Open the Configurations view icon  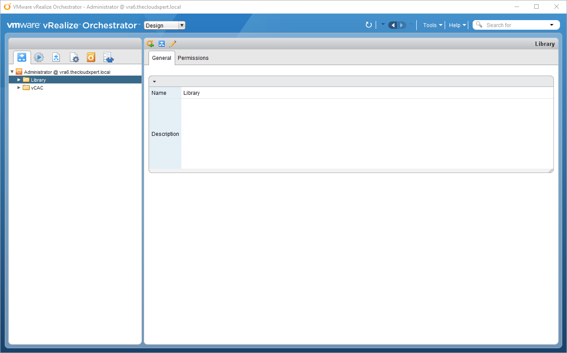pyautogui.click(x=74, y=57)
